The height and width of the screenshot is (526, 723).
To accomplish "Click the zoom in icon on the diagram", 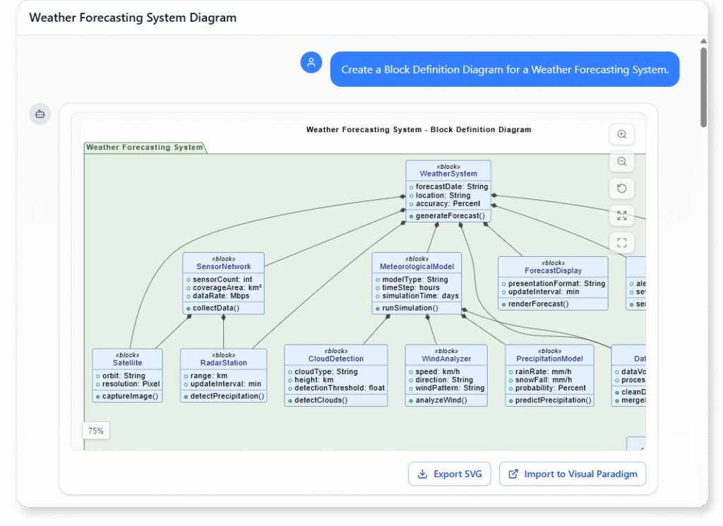I will click(x=621, y=134).
